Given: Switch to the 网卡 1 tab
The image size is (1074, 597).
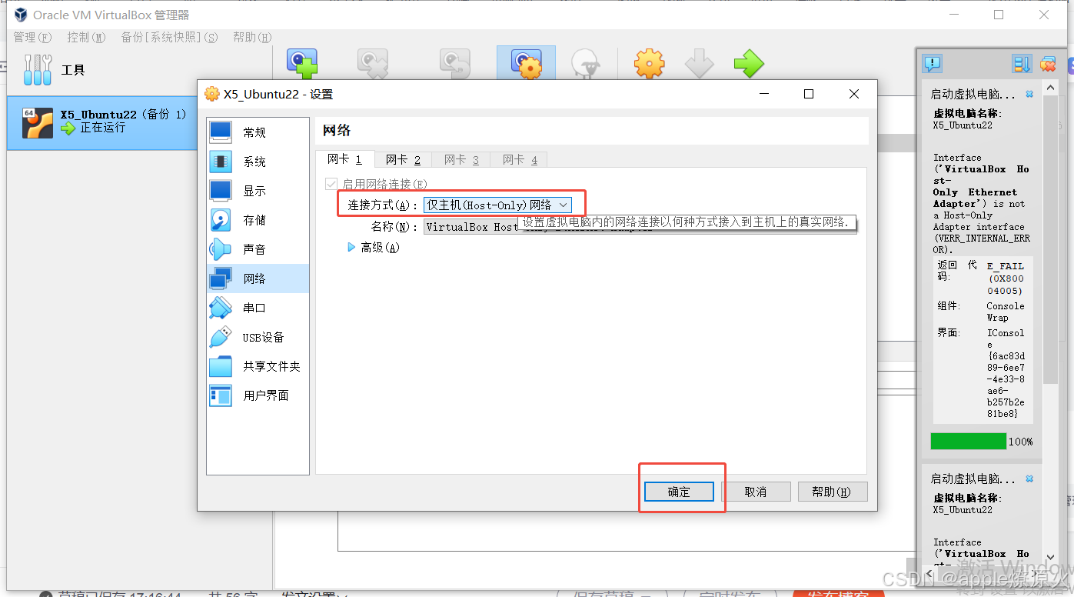Looking at the screenshot, I should coord(344,159).
